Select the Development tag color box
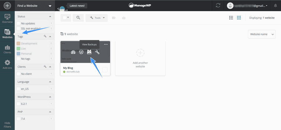The width and height of the screenshot is (281, 130). coord(18,43)
